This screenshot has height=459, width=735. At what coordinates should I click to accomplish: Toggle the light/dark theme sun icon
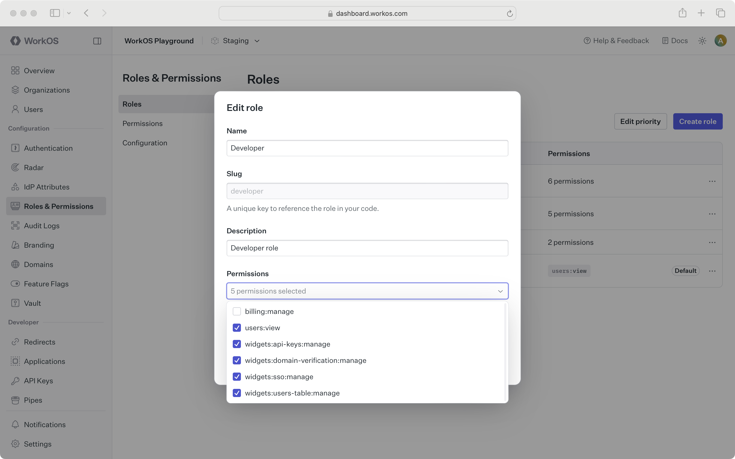702,40
